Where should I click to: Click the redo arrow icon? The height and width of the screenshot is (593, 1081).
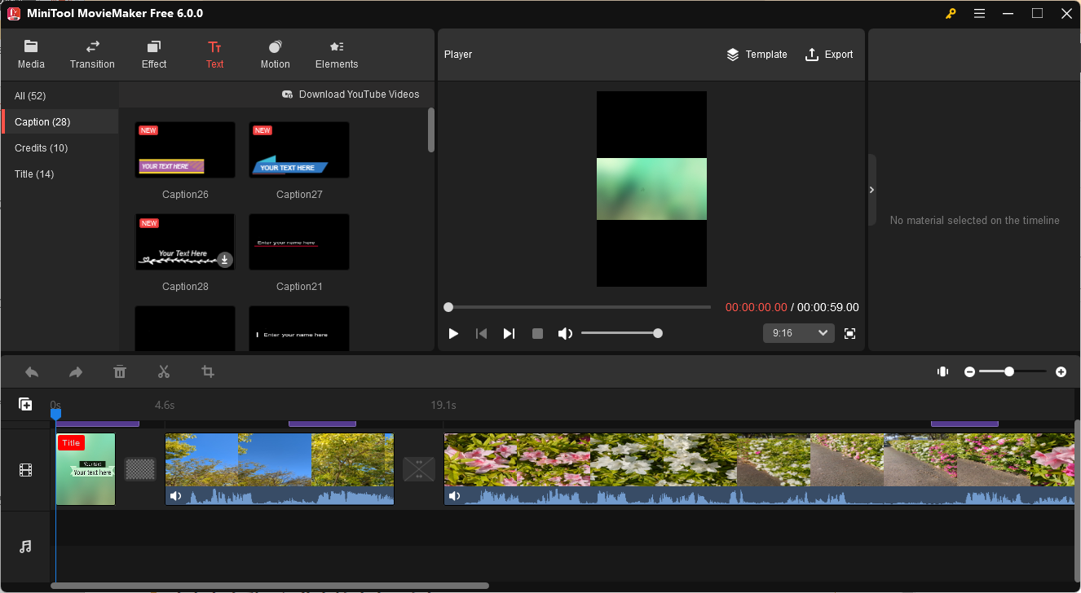[x=76, y=372]
